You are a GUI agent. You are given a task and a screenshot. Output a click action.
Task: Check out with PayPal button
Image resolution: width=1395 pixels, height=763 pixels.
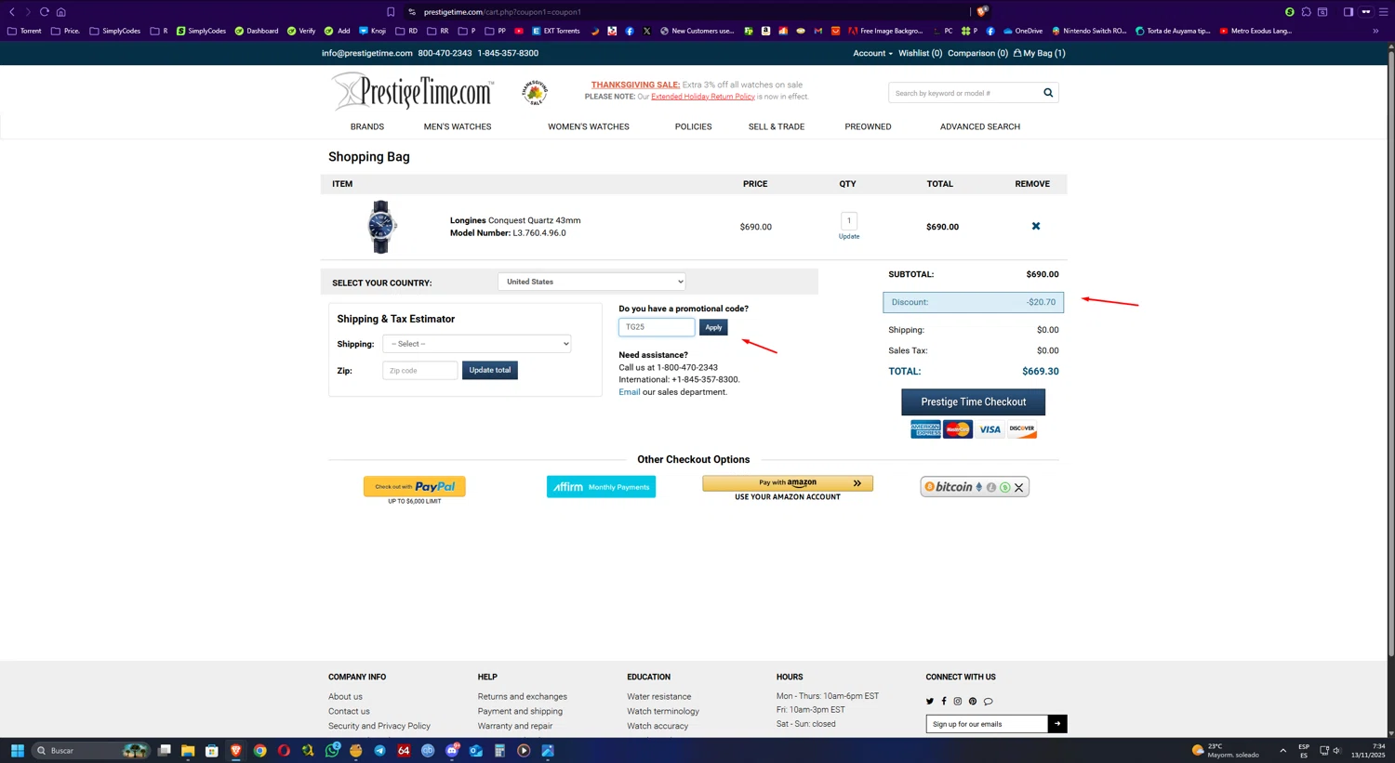[x=415, y=486]
